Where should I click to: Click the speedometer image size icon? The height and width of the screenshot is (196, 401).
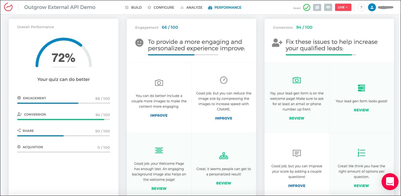pos(223,80)
